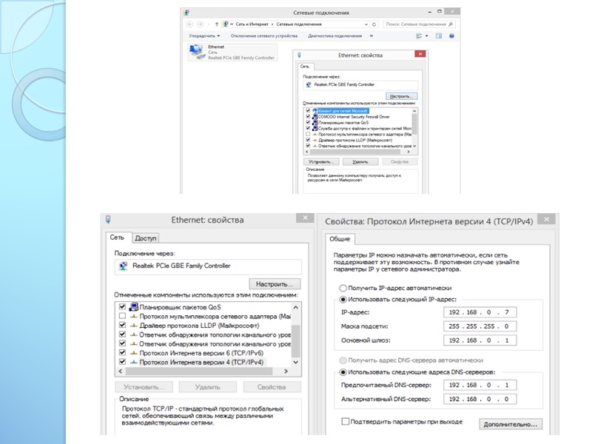Select Драйвер протокола LLDP in large dialog
Viewport: 592px width, 444px height.
199,326
